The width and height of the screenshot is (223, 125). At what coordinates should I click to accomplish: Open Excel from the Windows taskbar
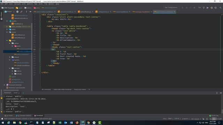point(60,123)
